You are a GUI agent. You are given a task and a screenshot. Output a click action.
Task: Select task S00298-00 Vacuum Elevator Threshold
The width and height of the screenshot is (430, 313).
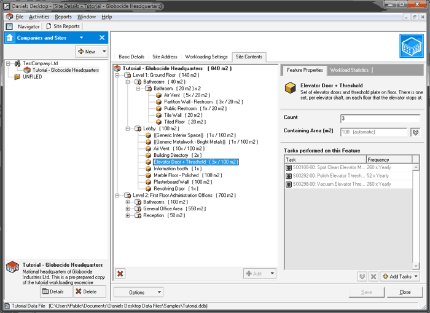pos(348,184)
